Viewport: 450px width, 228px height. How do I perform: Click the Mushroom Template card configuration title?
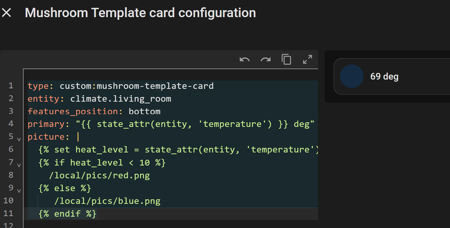(140, 13)
